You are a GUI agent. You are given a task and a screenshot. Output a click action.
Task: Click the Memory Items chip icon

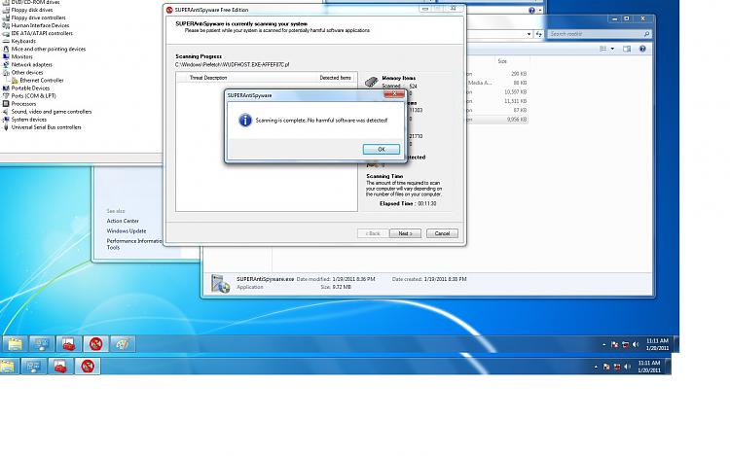pos(371,82)
